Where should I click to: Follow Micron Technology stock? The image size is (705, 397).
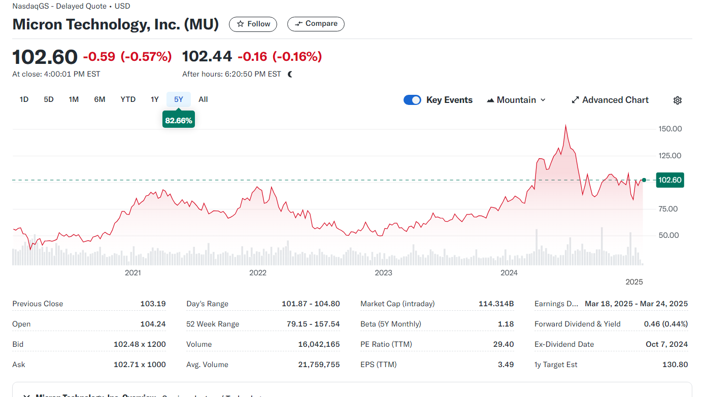pyautogui.click(x=253, y=24)
